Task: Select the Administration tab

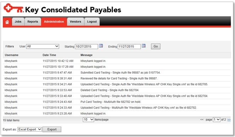Action: [54, 22]
